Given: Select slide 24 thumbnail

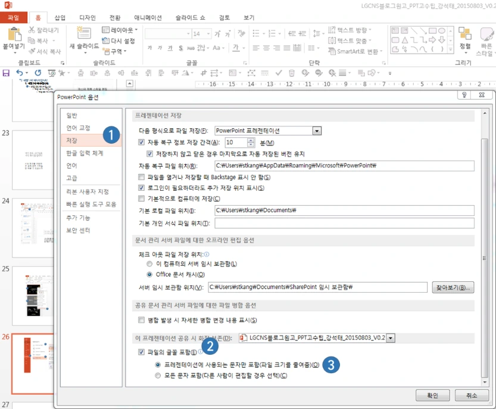Looking at the screenshot, I should point(33,228).
